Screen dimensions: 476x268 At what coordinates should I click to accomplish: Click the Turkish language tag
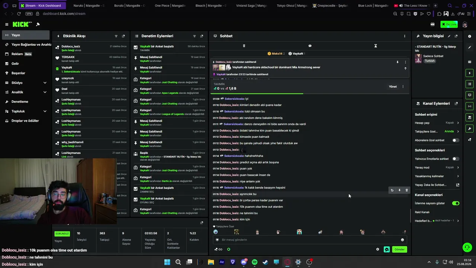[430, 61]
